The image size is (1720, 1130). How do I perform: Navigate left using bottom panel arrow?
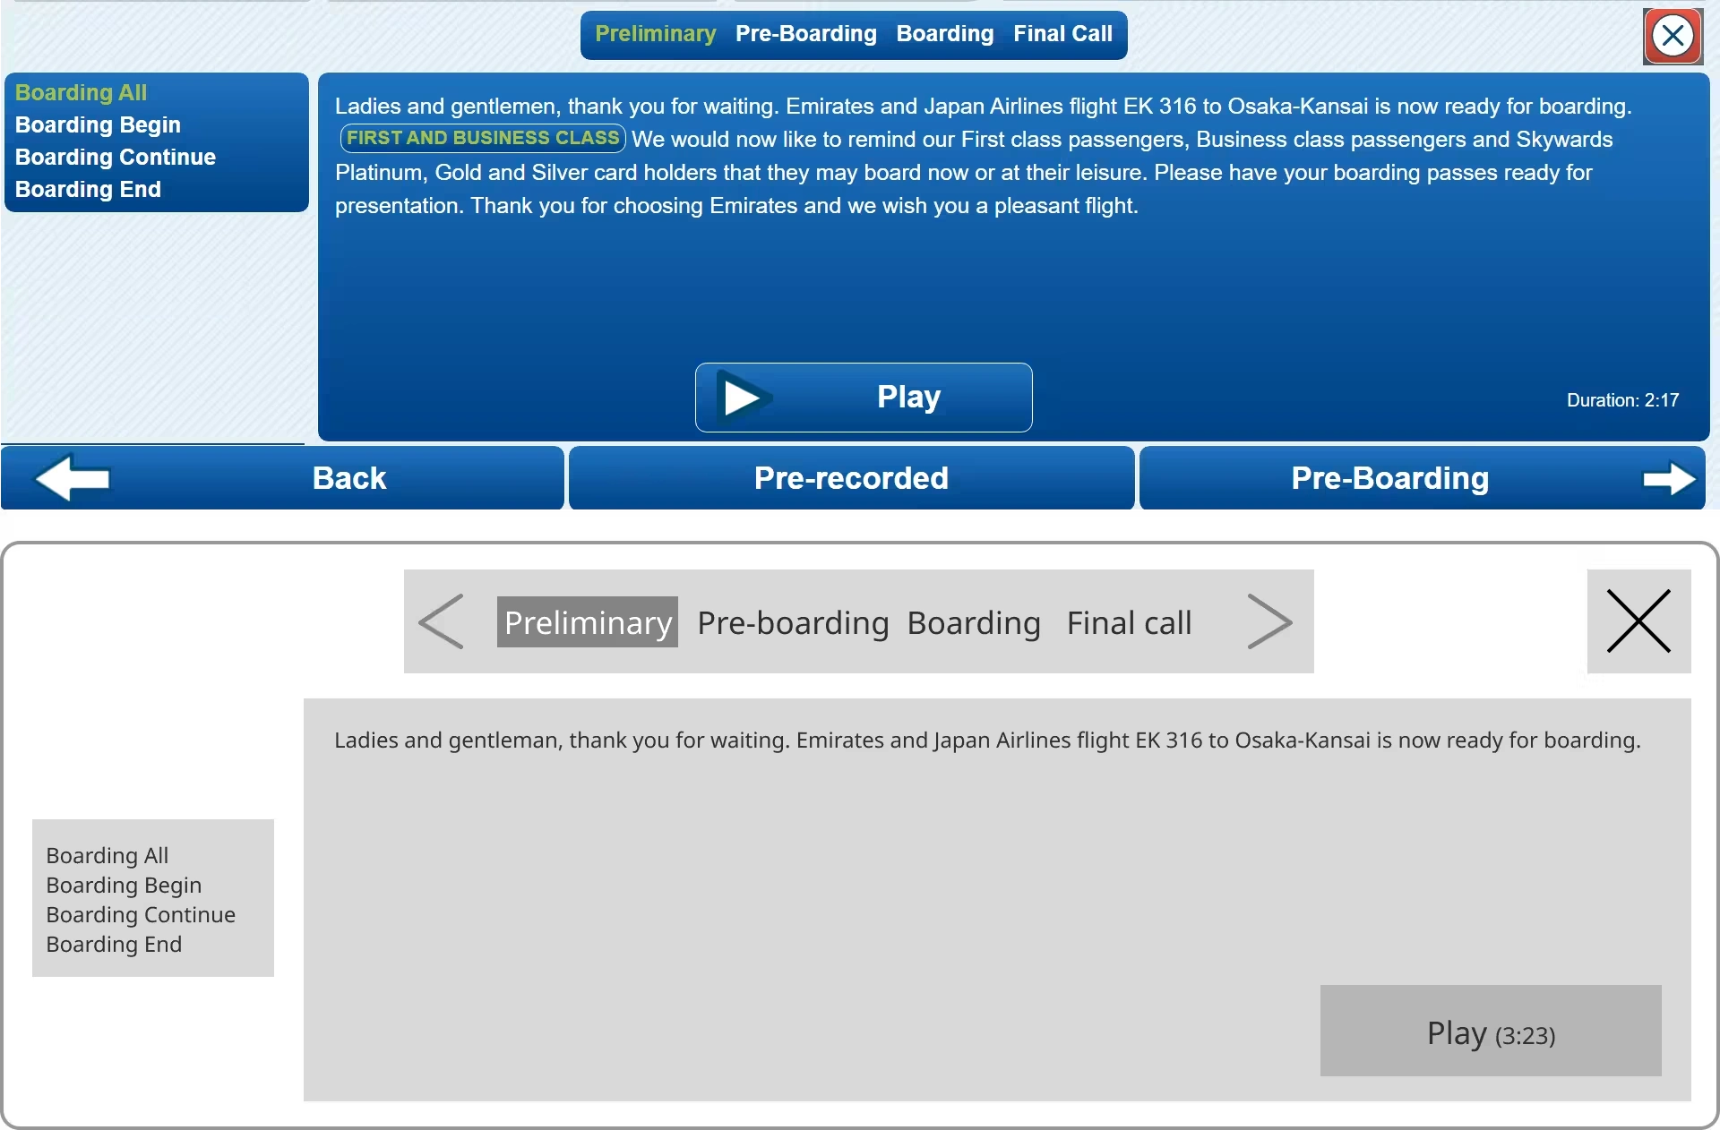tap(444, 620)
